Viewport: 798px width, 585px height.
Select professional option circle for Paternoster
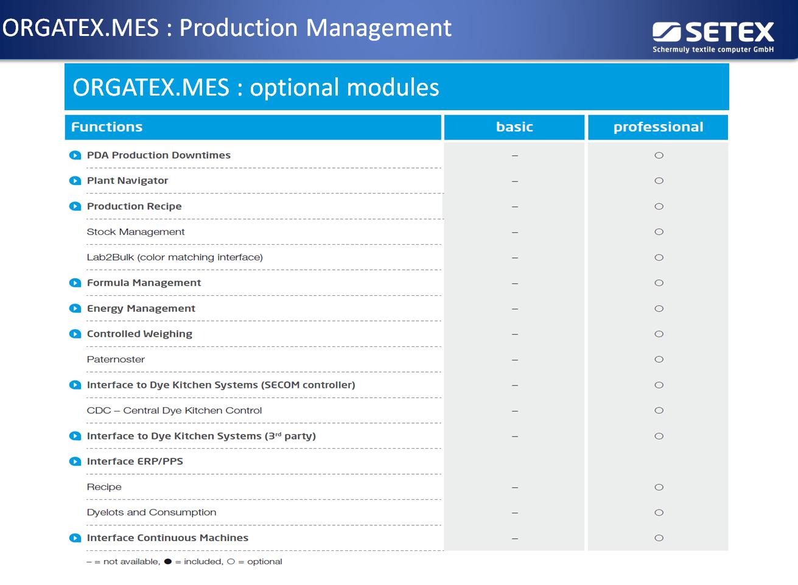point(659,360)
